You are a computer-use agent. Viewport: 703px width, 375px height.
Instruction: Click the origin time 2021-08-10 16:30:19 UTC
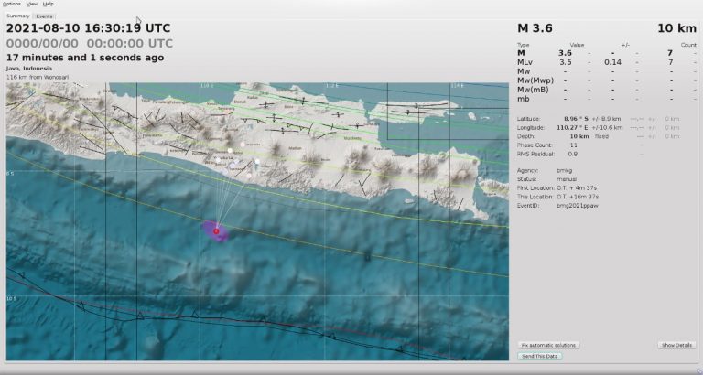pyautogui.click(x=88, y=28)
